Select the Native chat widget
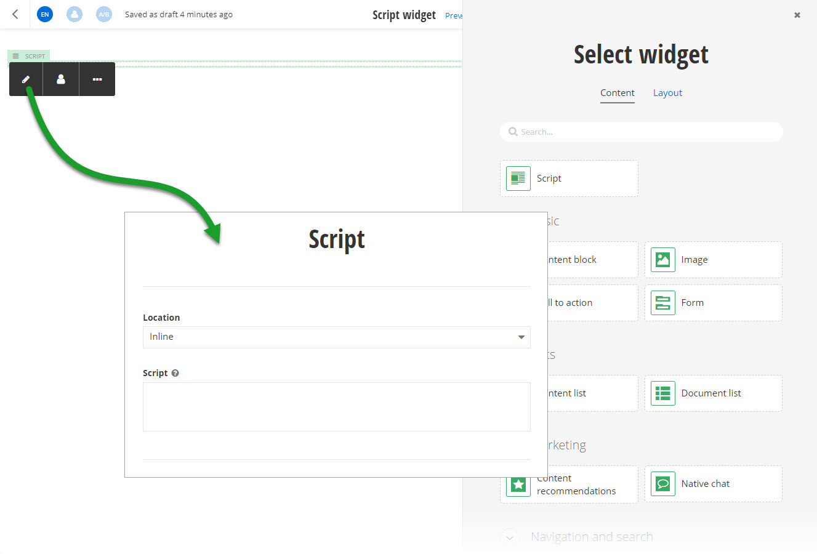Image resolution: width=817 pixels, height=554 pixels. coord(714,484)
